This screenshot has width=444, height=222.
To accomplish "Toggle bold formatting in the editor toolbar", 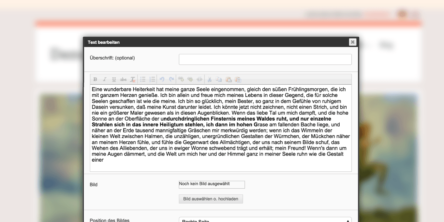I will (95, 80).
